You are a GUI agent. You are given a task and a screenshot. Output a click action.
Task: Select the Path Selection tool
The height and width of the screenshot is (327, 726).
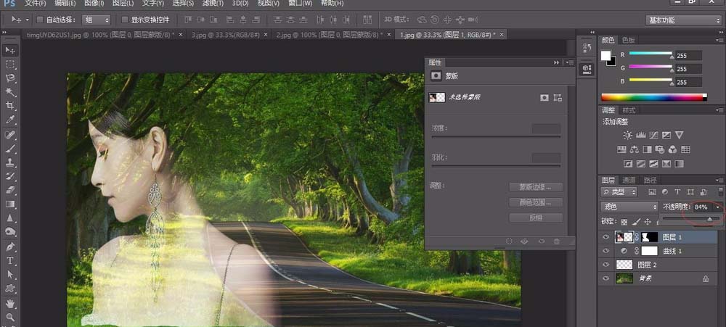[x=9, y=275]
